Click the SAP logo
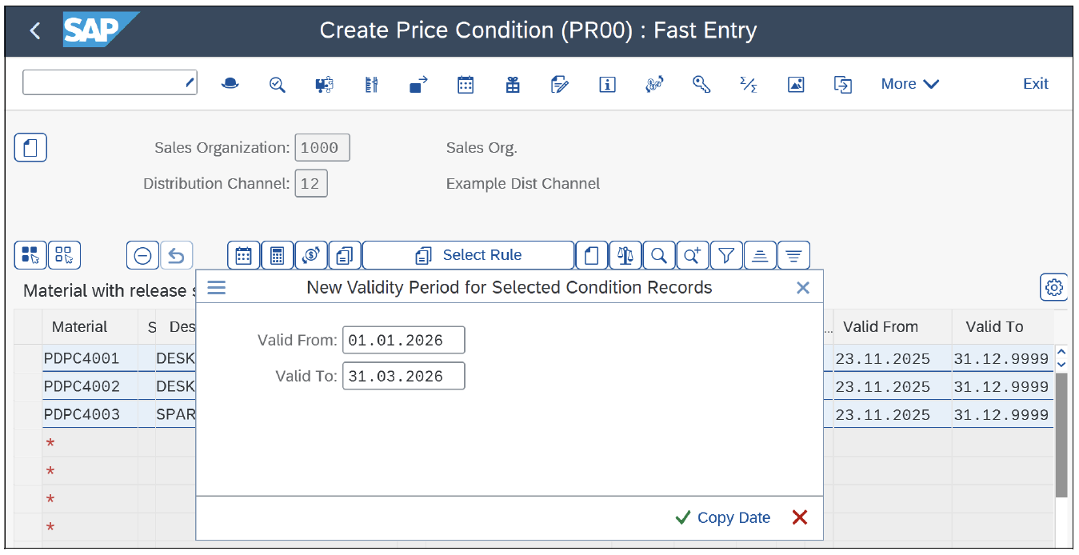This screenshot has height=555, width=1079. click(x=94, y=30)
